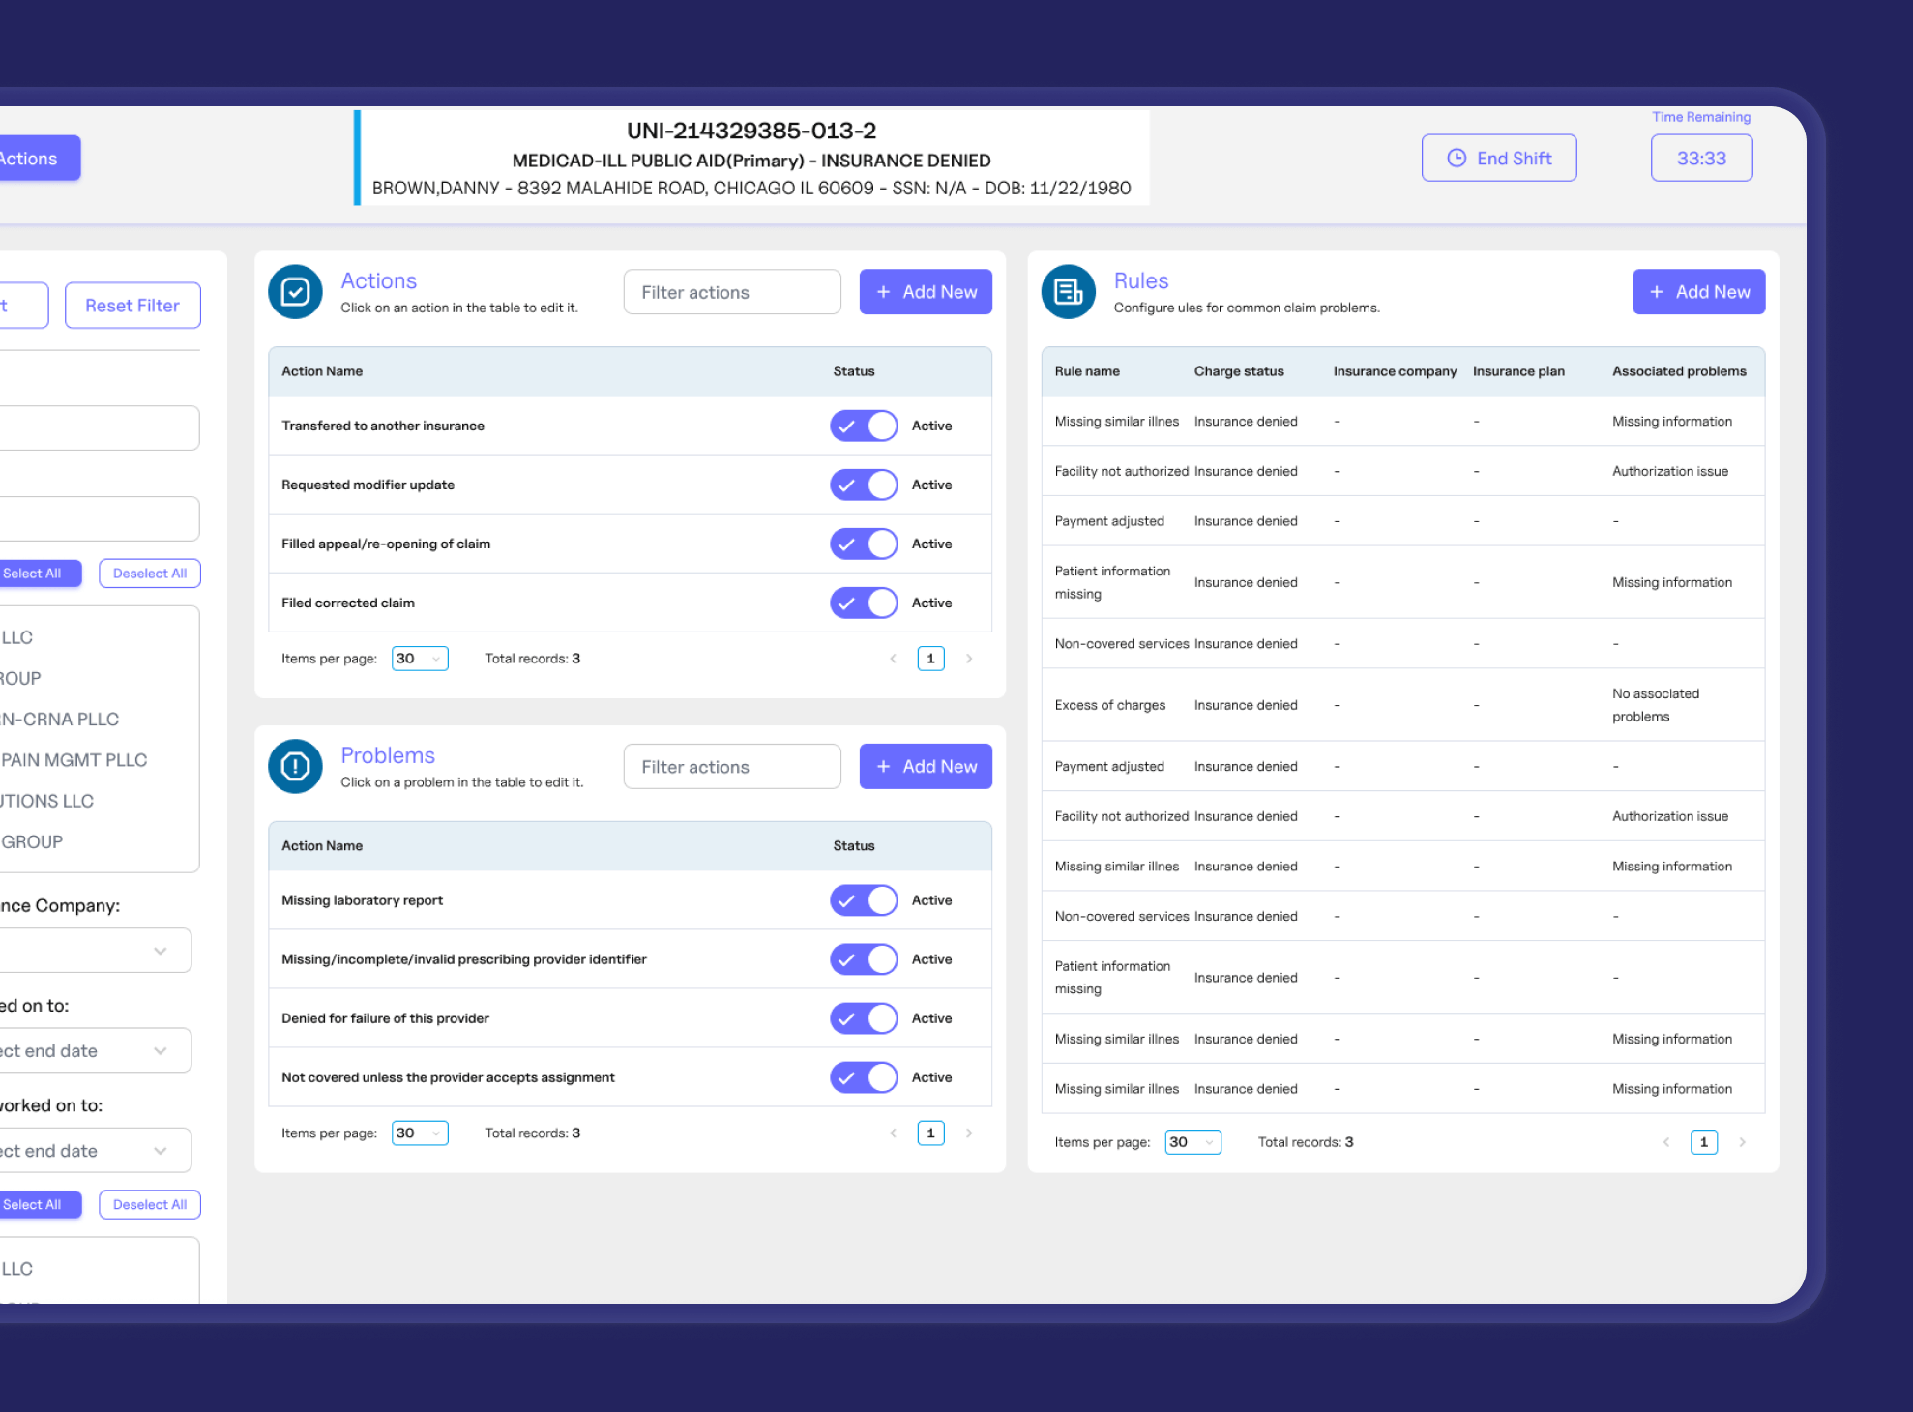Click the Reset Filter button

(x=132, y=306)
